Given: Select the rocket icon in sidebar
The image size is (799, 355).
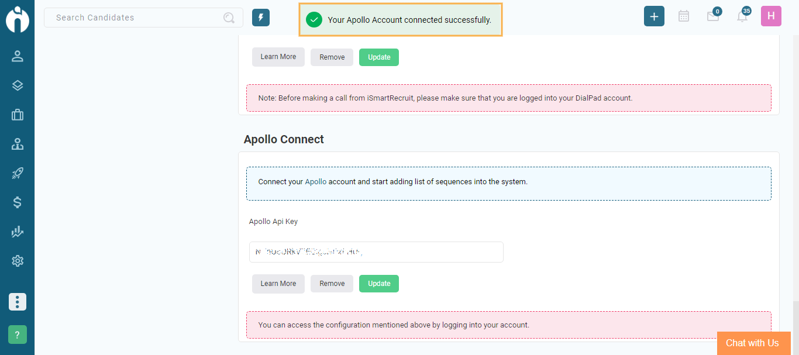Looking at the screenshot, I should (17, 173).
